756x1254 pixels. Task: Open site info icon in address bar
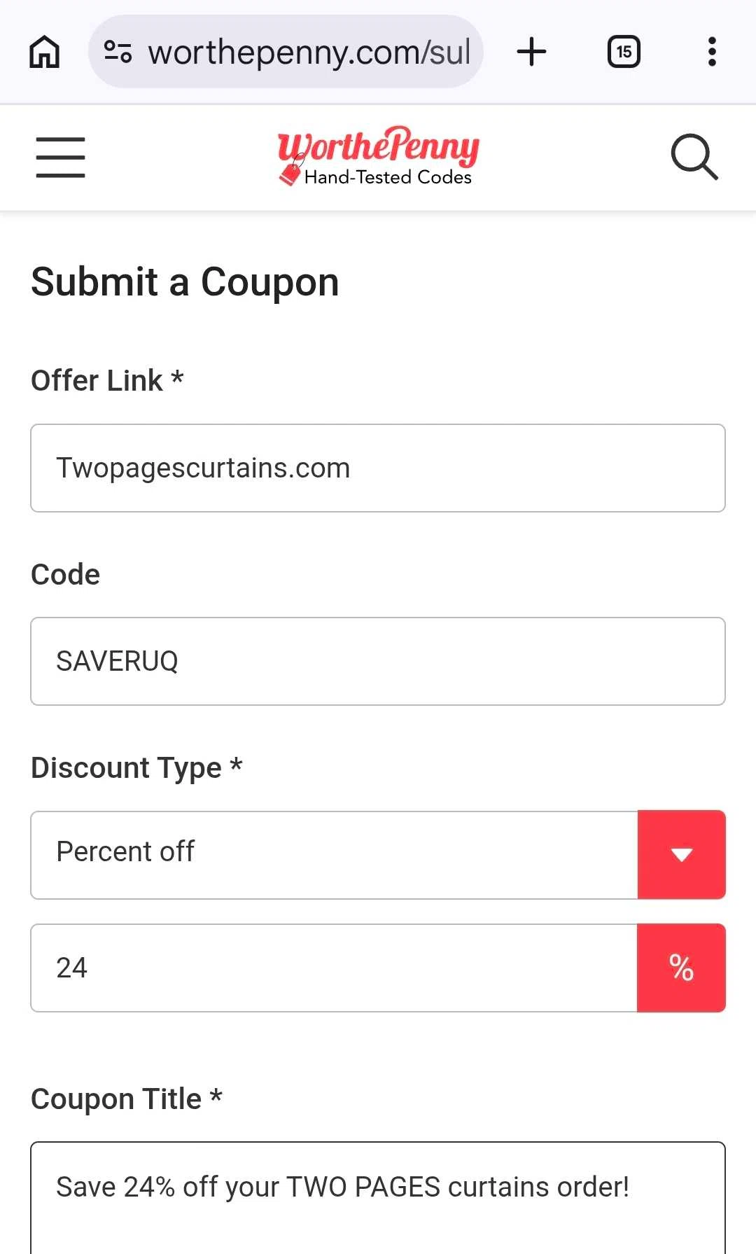coord(118,52)
